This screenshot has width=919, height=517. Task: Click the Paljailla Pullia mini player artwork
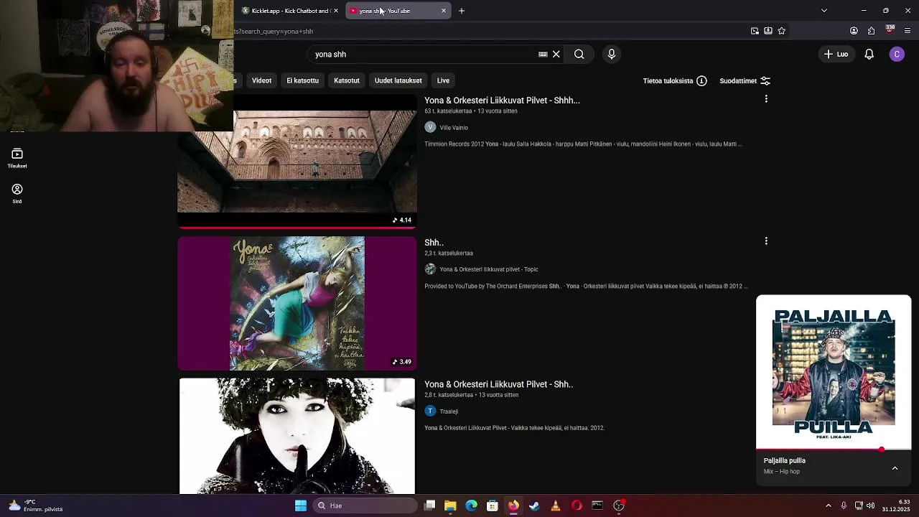pyautogui.click(x=834, y=372)
